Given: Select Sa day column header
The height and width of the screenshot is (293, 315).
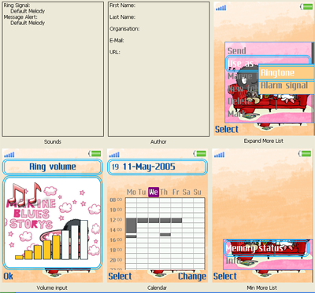Looking at the screenshot, I should pos(187,192).
